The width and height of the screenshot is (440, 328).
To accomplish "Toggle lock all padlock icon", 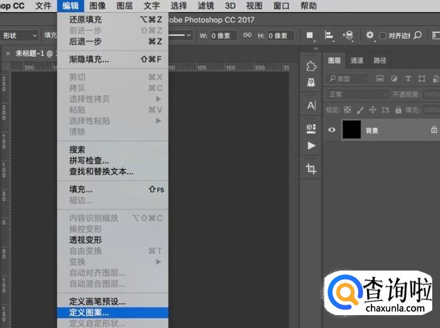I will pyautogui.click(x=398, y=110).
